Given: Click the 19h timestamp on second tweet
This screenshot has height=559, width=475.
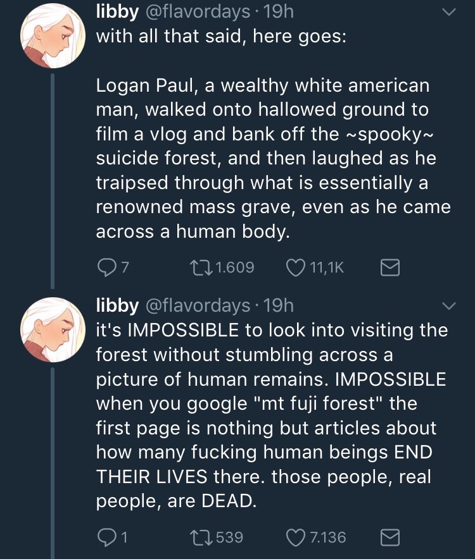Looking at the screenshot, I should coord(277,305).
